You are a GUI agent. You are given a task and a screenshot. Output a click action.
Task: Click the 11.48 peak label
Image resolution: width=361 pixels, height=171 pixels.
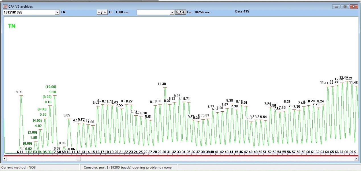(x=354, y=83)
